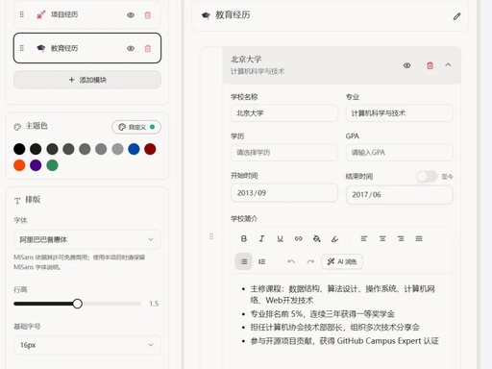Pick the lightest gray theme swatch
The width and height of the screenshot is (492, 369).
(117, 149)
